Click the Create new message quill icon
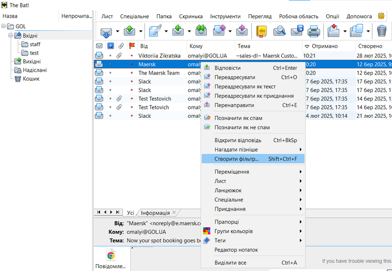 tap(156, 31)
